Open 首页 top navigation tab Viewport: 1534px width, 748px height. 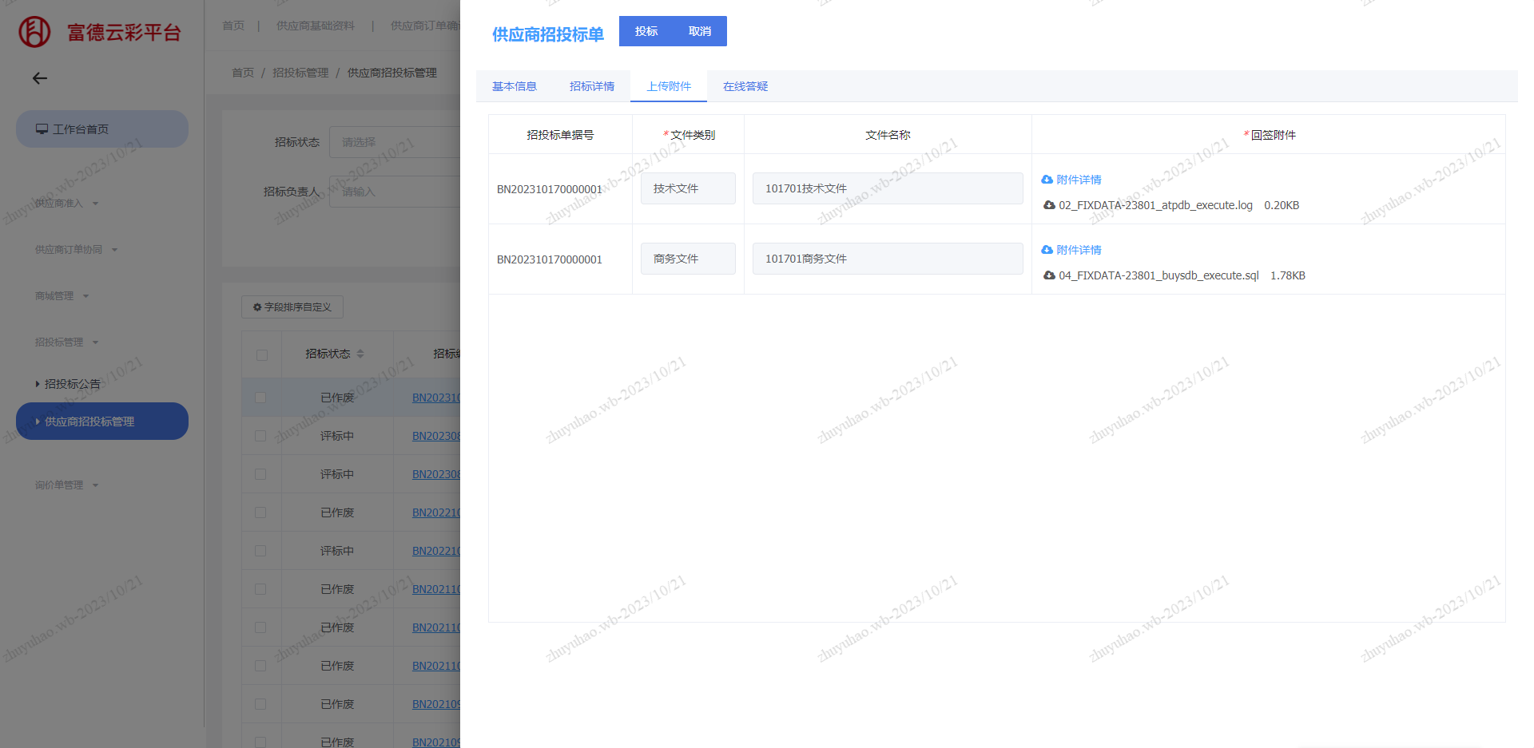coord(233,26)
